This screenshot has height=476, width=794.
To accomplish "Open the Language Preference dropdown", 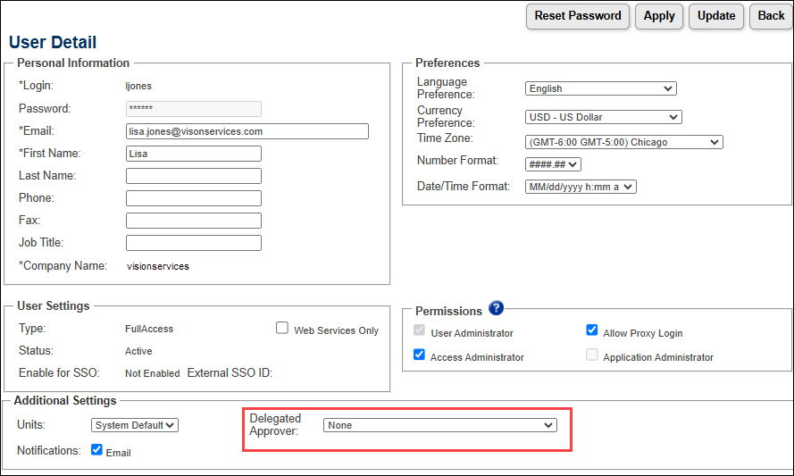I will point(600,88).
